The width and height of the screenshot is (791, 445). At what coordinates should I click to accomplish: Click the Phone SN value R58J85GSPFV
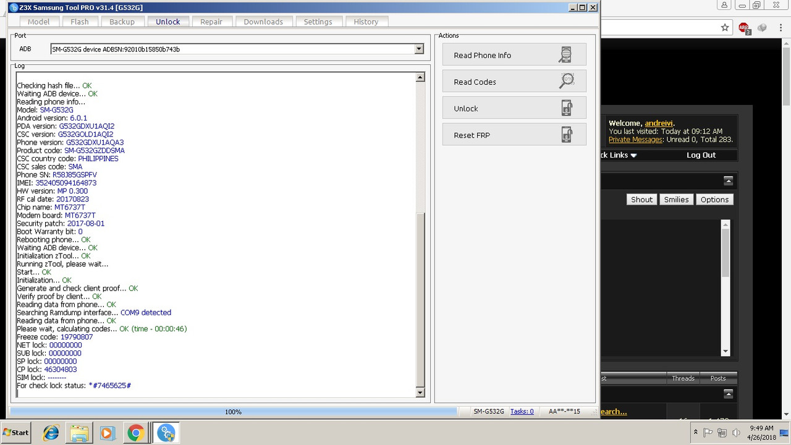coord(75,175)
